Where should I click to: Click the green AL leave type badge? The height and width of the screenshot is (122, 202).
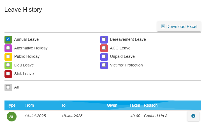(11, 117)
